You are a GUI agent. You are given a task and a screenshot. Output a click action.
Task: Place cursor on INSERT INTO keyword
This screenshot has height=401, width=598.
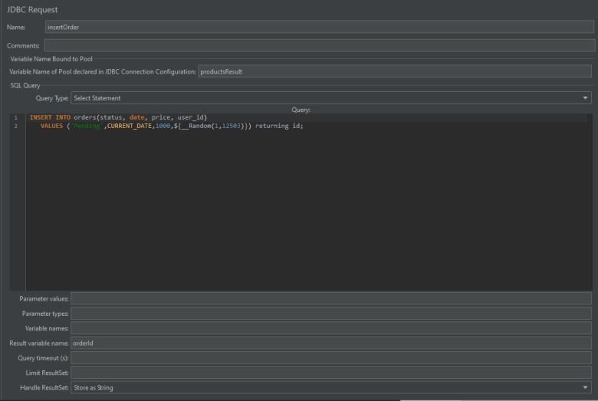(50, 117)
